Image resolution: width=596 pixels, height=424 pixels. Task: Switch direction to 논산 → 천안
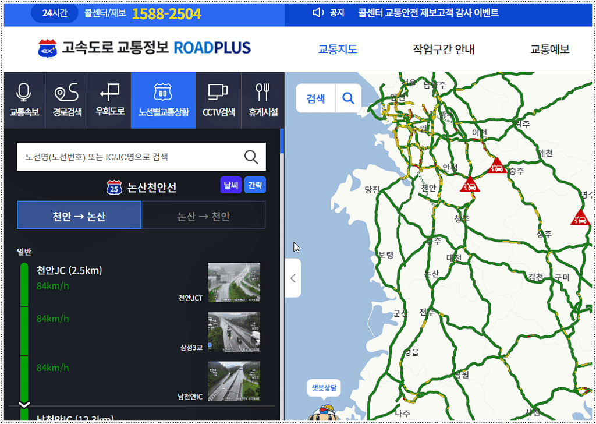point(203,215)
